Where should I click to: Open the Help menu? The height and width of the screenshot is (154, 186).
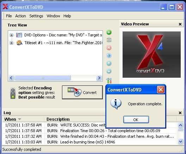(x=67, y=16)
